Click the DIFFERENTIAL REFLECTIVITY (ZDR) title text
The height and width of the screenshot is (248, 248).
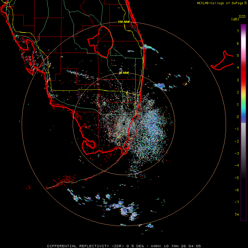coord(86,246)
